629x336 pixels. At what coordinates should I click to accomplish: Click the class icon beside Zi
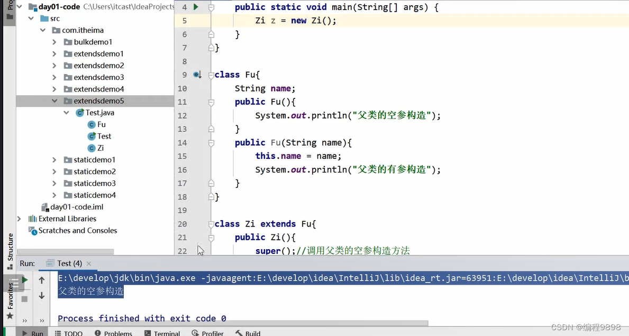[x=90, y=148]
